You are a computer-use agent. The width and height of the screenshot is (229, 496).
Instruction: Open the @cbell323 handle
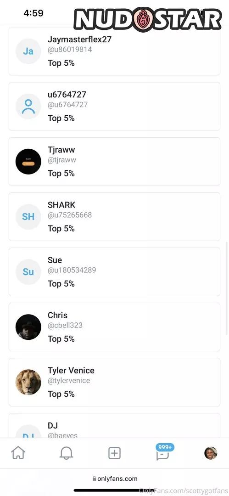[65, 325]
